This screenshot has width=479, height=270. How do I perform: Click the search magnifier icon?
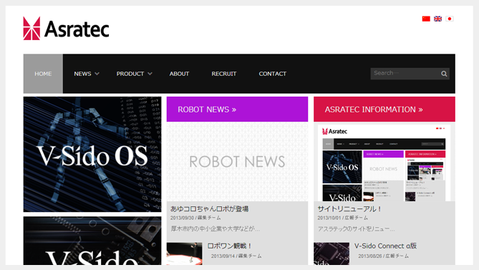(x=444, y=74)
